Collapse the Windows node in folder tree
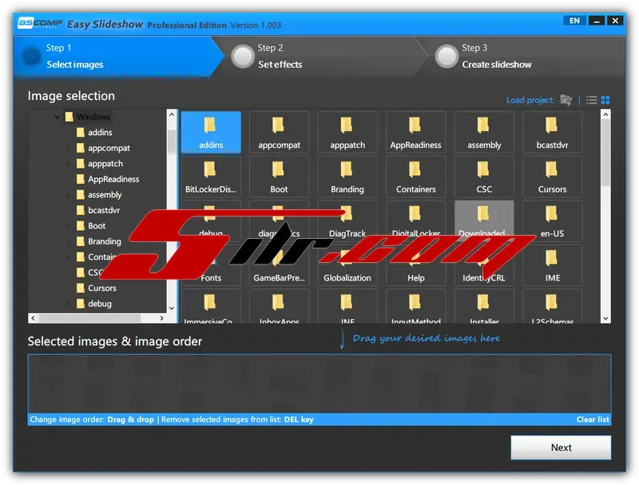 57,117
